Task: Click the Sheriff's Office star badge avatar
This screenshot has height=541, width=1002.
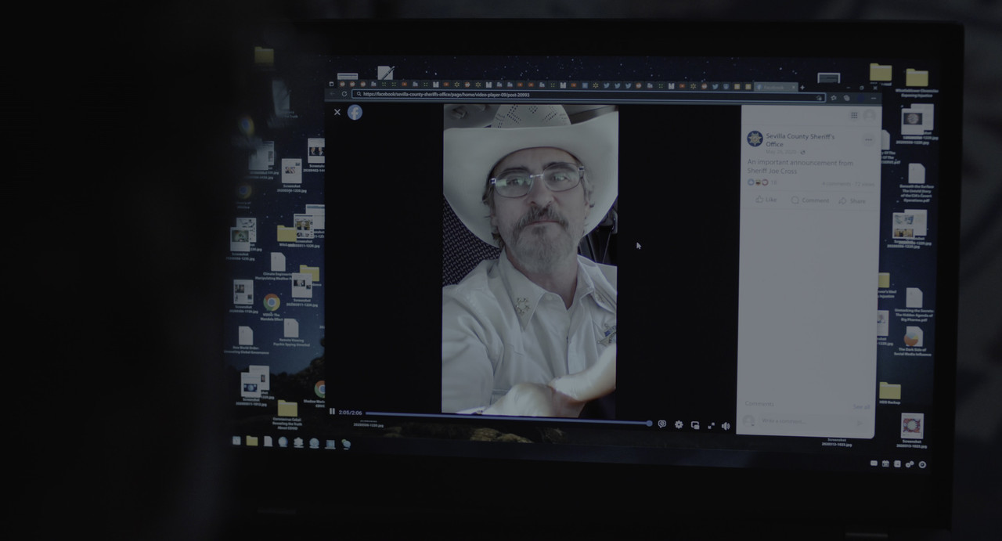Action: click(x=755, y=139)
